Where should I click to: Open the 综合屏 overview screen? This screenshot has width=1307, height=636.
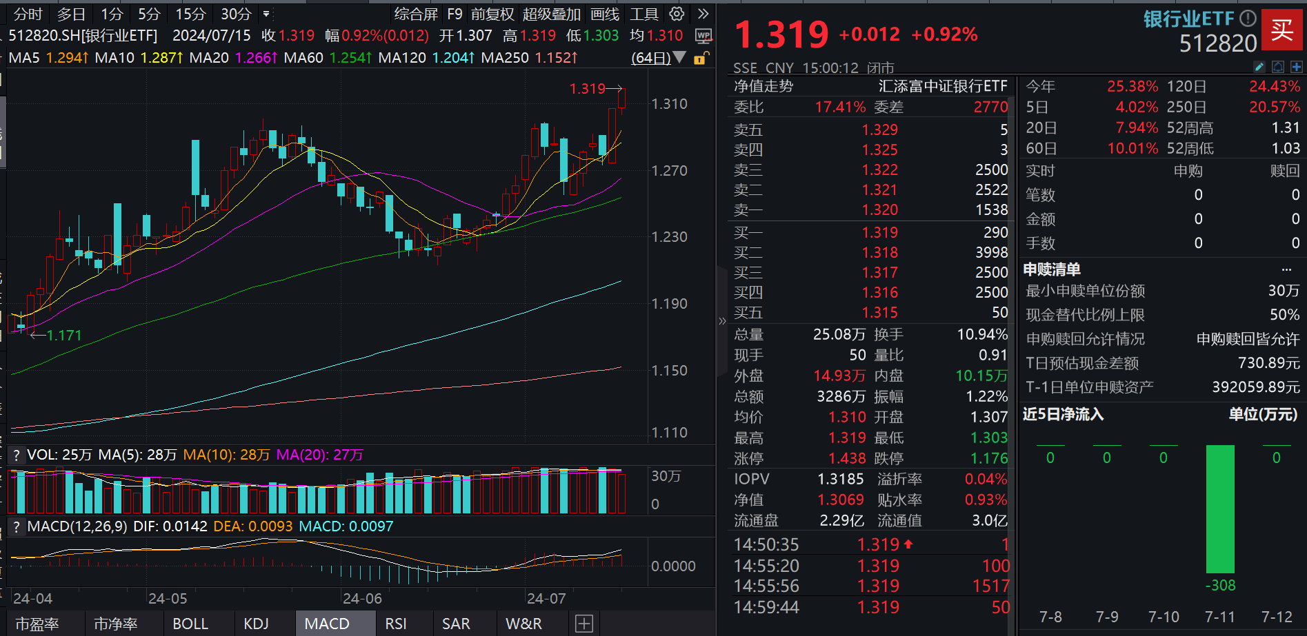(416, 14)
